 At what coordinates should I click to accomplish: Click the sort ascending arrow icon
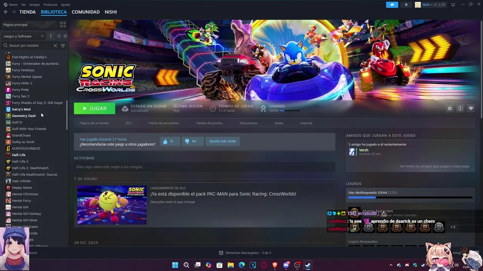coord(51,36)
